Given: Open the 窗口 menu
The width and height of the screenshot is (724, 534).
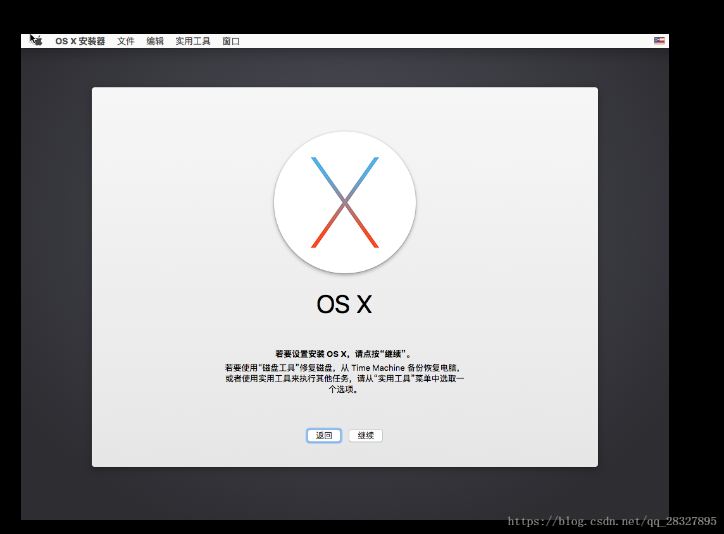Looking at the screenshot, I should (x=231, y=41).
